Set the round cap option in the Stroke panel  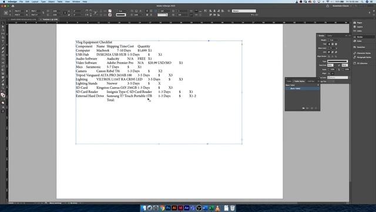click(x=333, y=44)
